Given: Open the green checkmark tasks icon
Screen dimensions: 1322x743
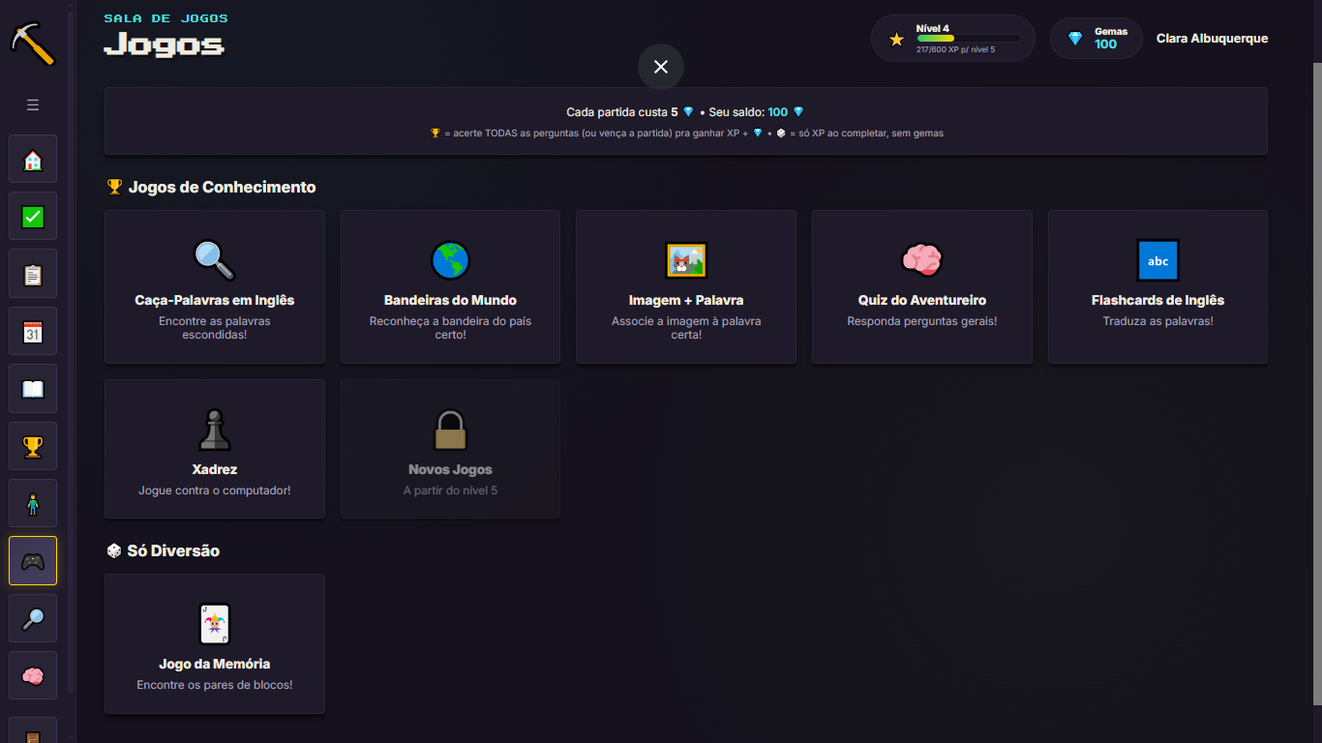Looking at the screenshot, I should (x=33, y=217).
